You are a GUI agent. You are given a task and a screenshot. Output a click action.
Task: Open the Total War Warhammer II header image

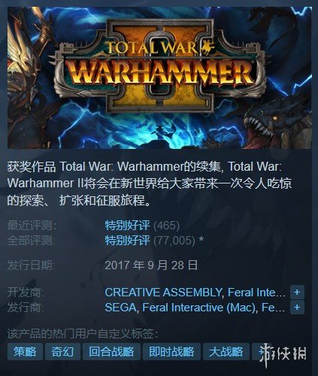click(159, 77)
